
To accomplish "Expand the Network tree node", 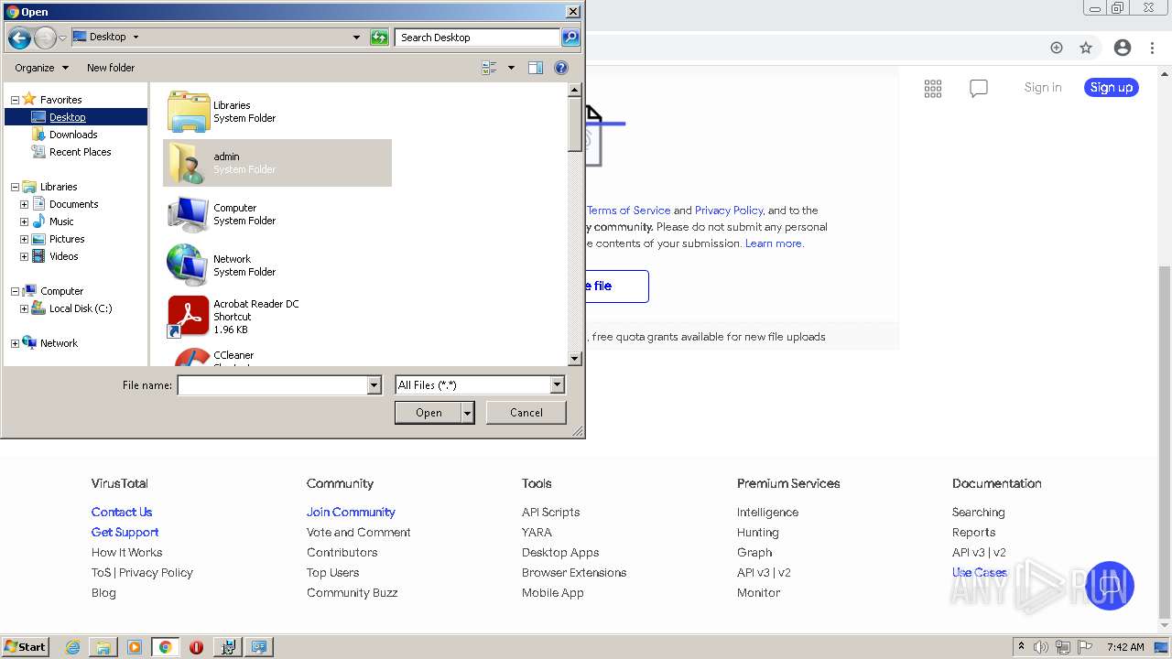I will click(15, 343).
